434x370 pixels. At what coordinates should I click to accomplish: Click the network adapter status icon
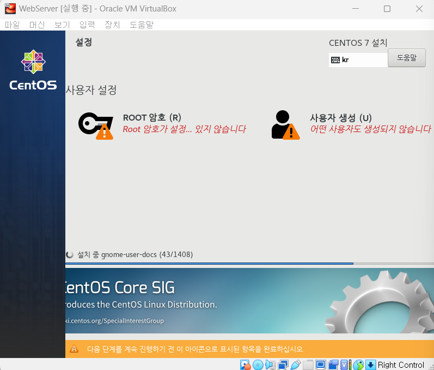[x=283, y=365]
